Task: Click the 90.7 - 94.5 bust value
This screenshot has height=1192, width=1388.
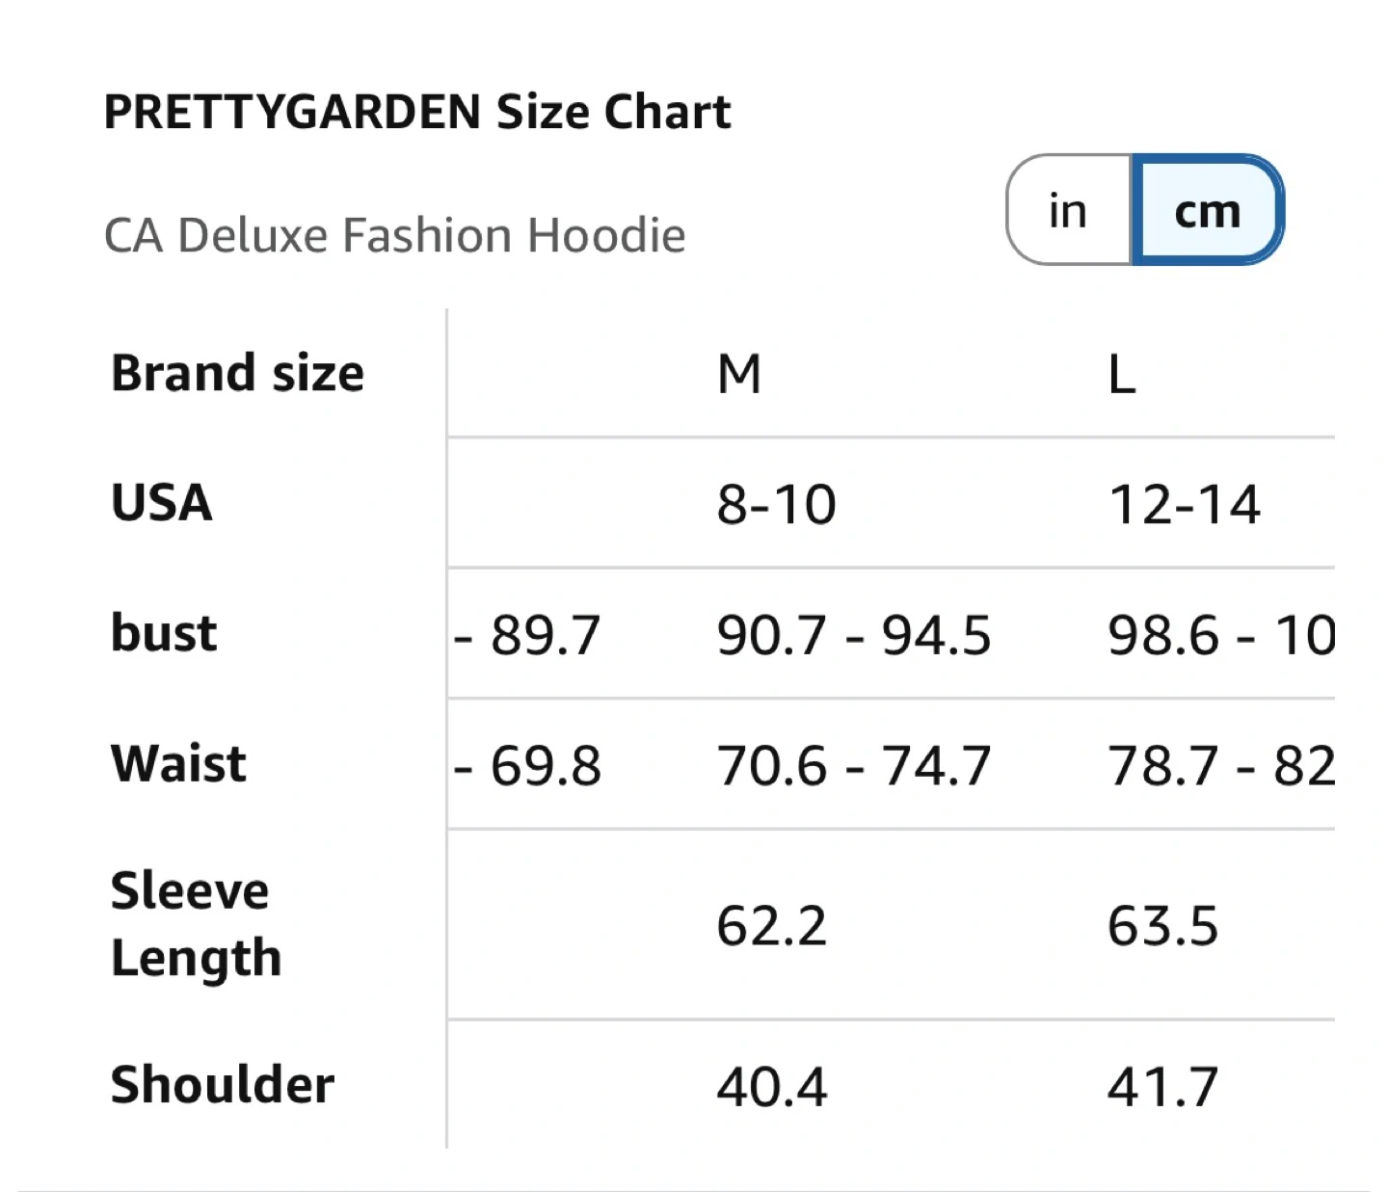Action: coord(853,635)
